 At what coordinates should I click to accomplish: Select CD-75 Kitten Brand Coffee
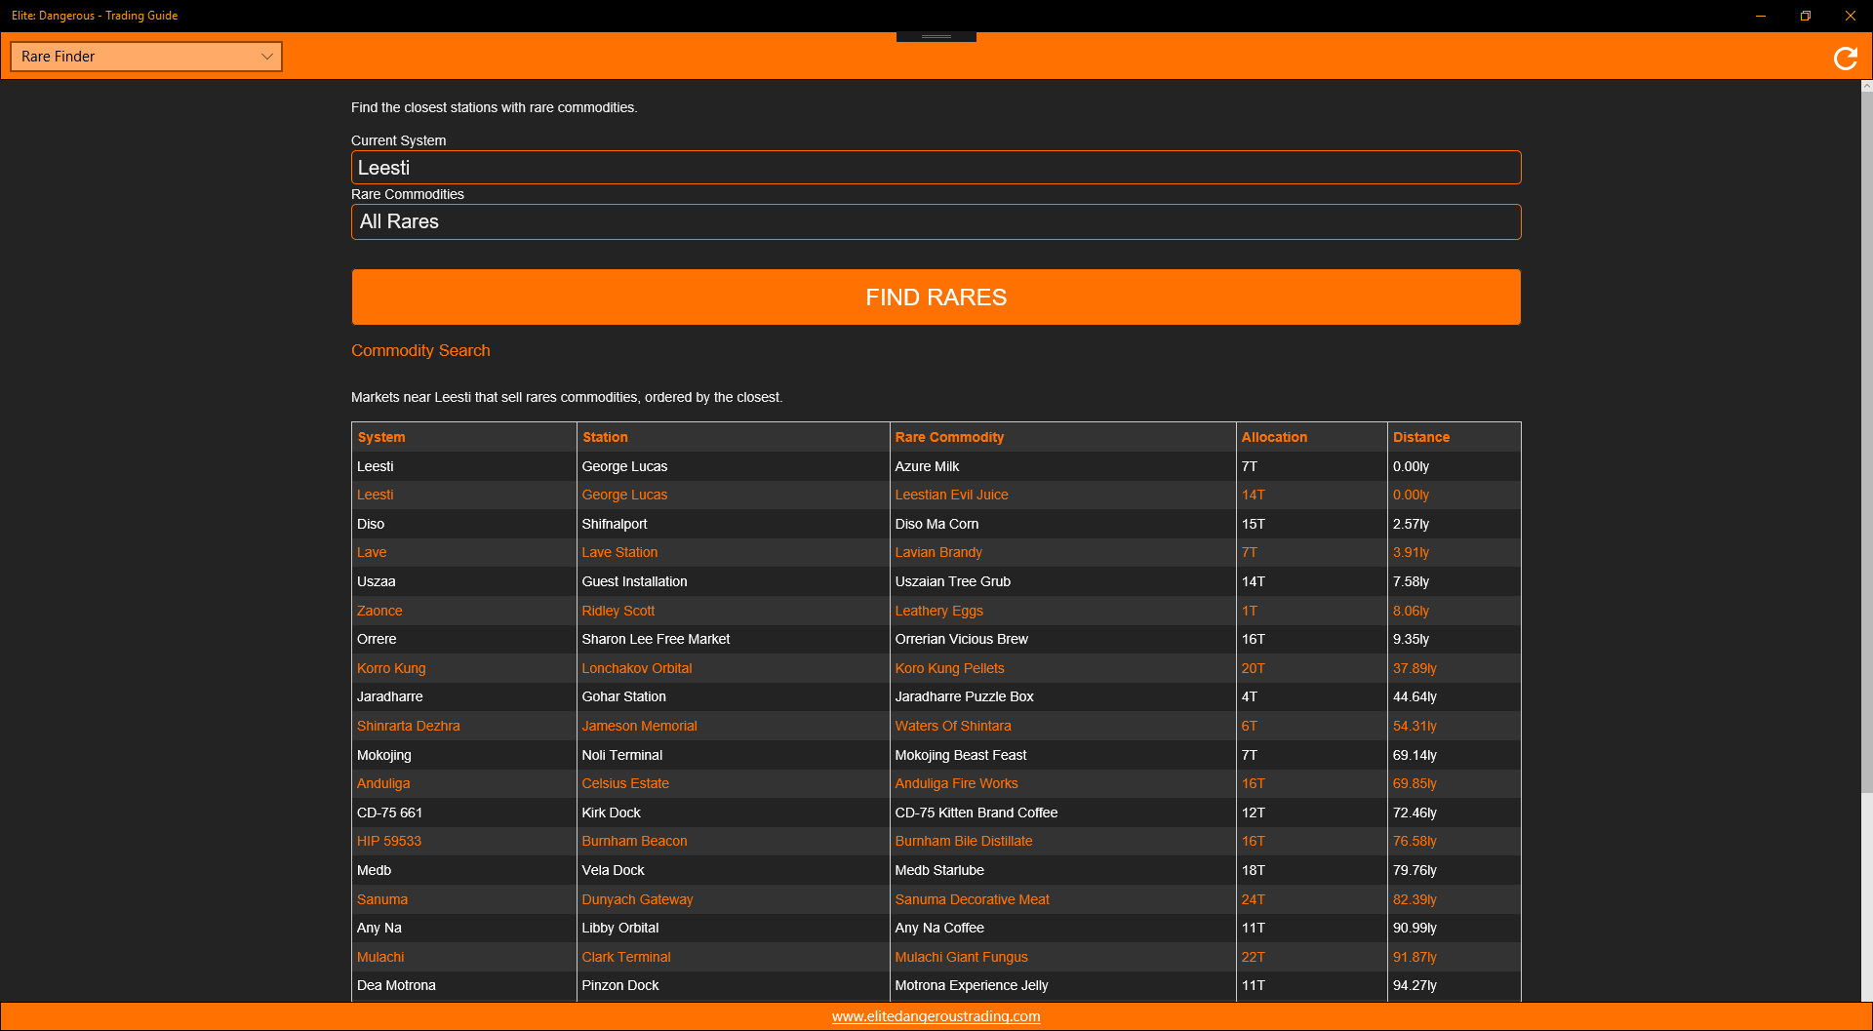976,813
